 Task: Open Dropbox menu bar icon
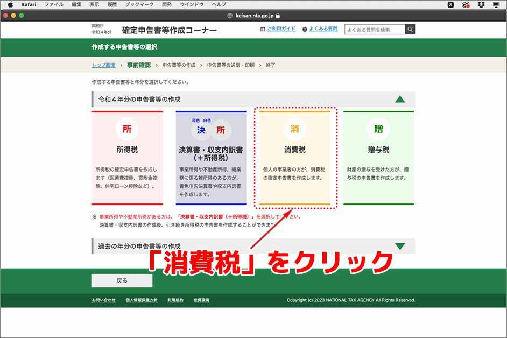point(481,4)
